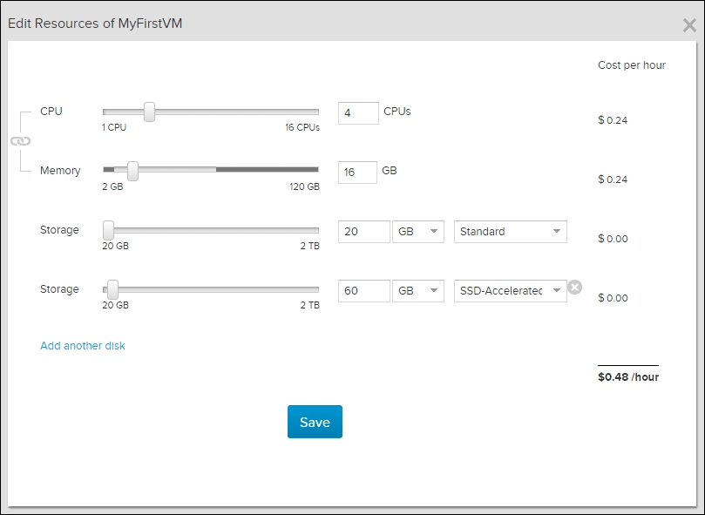Remove the SSD-Accelerated disk via its X icon
Screen dimensions: 705x515
[573, 288]
